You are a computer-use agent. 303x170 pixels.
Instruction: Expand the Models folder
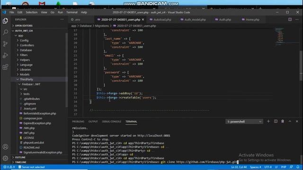(x=25, y=75)
